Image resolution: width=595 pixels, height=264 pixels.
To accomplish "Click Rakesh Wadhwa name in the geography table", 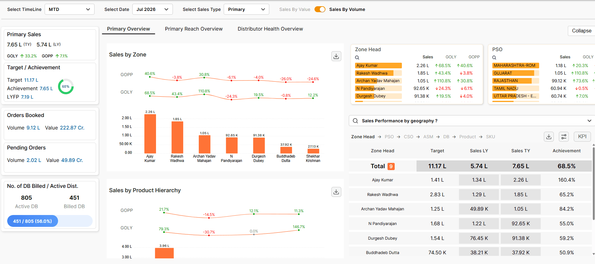I will [383, 194].
